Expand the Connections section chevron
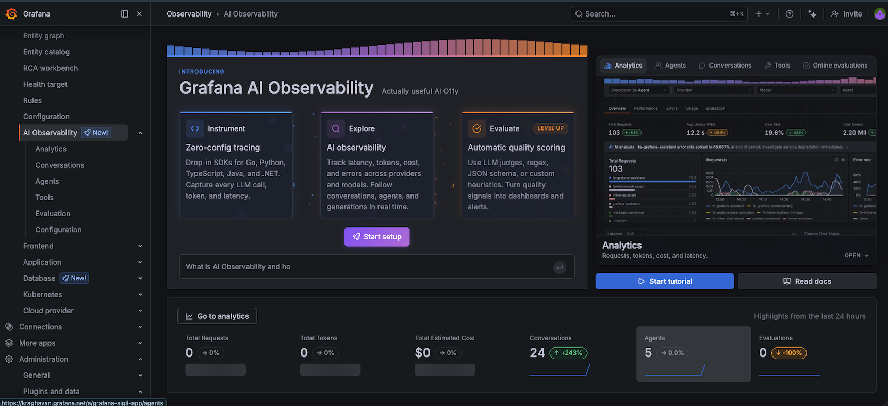 click(140, 327)
